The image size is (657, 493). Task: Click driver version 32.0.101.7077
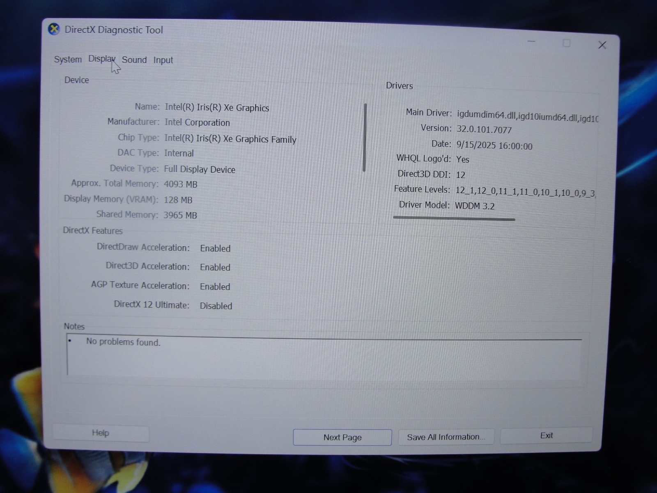point(484,130)
